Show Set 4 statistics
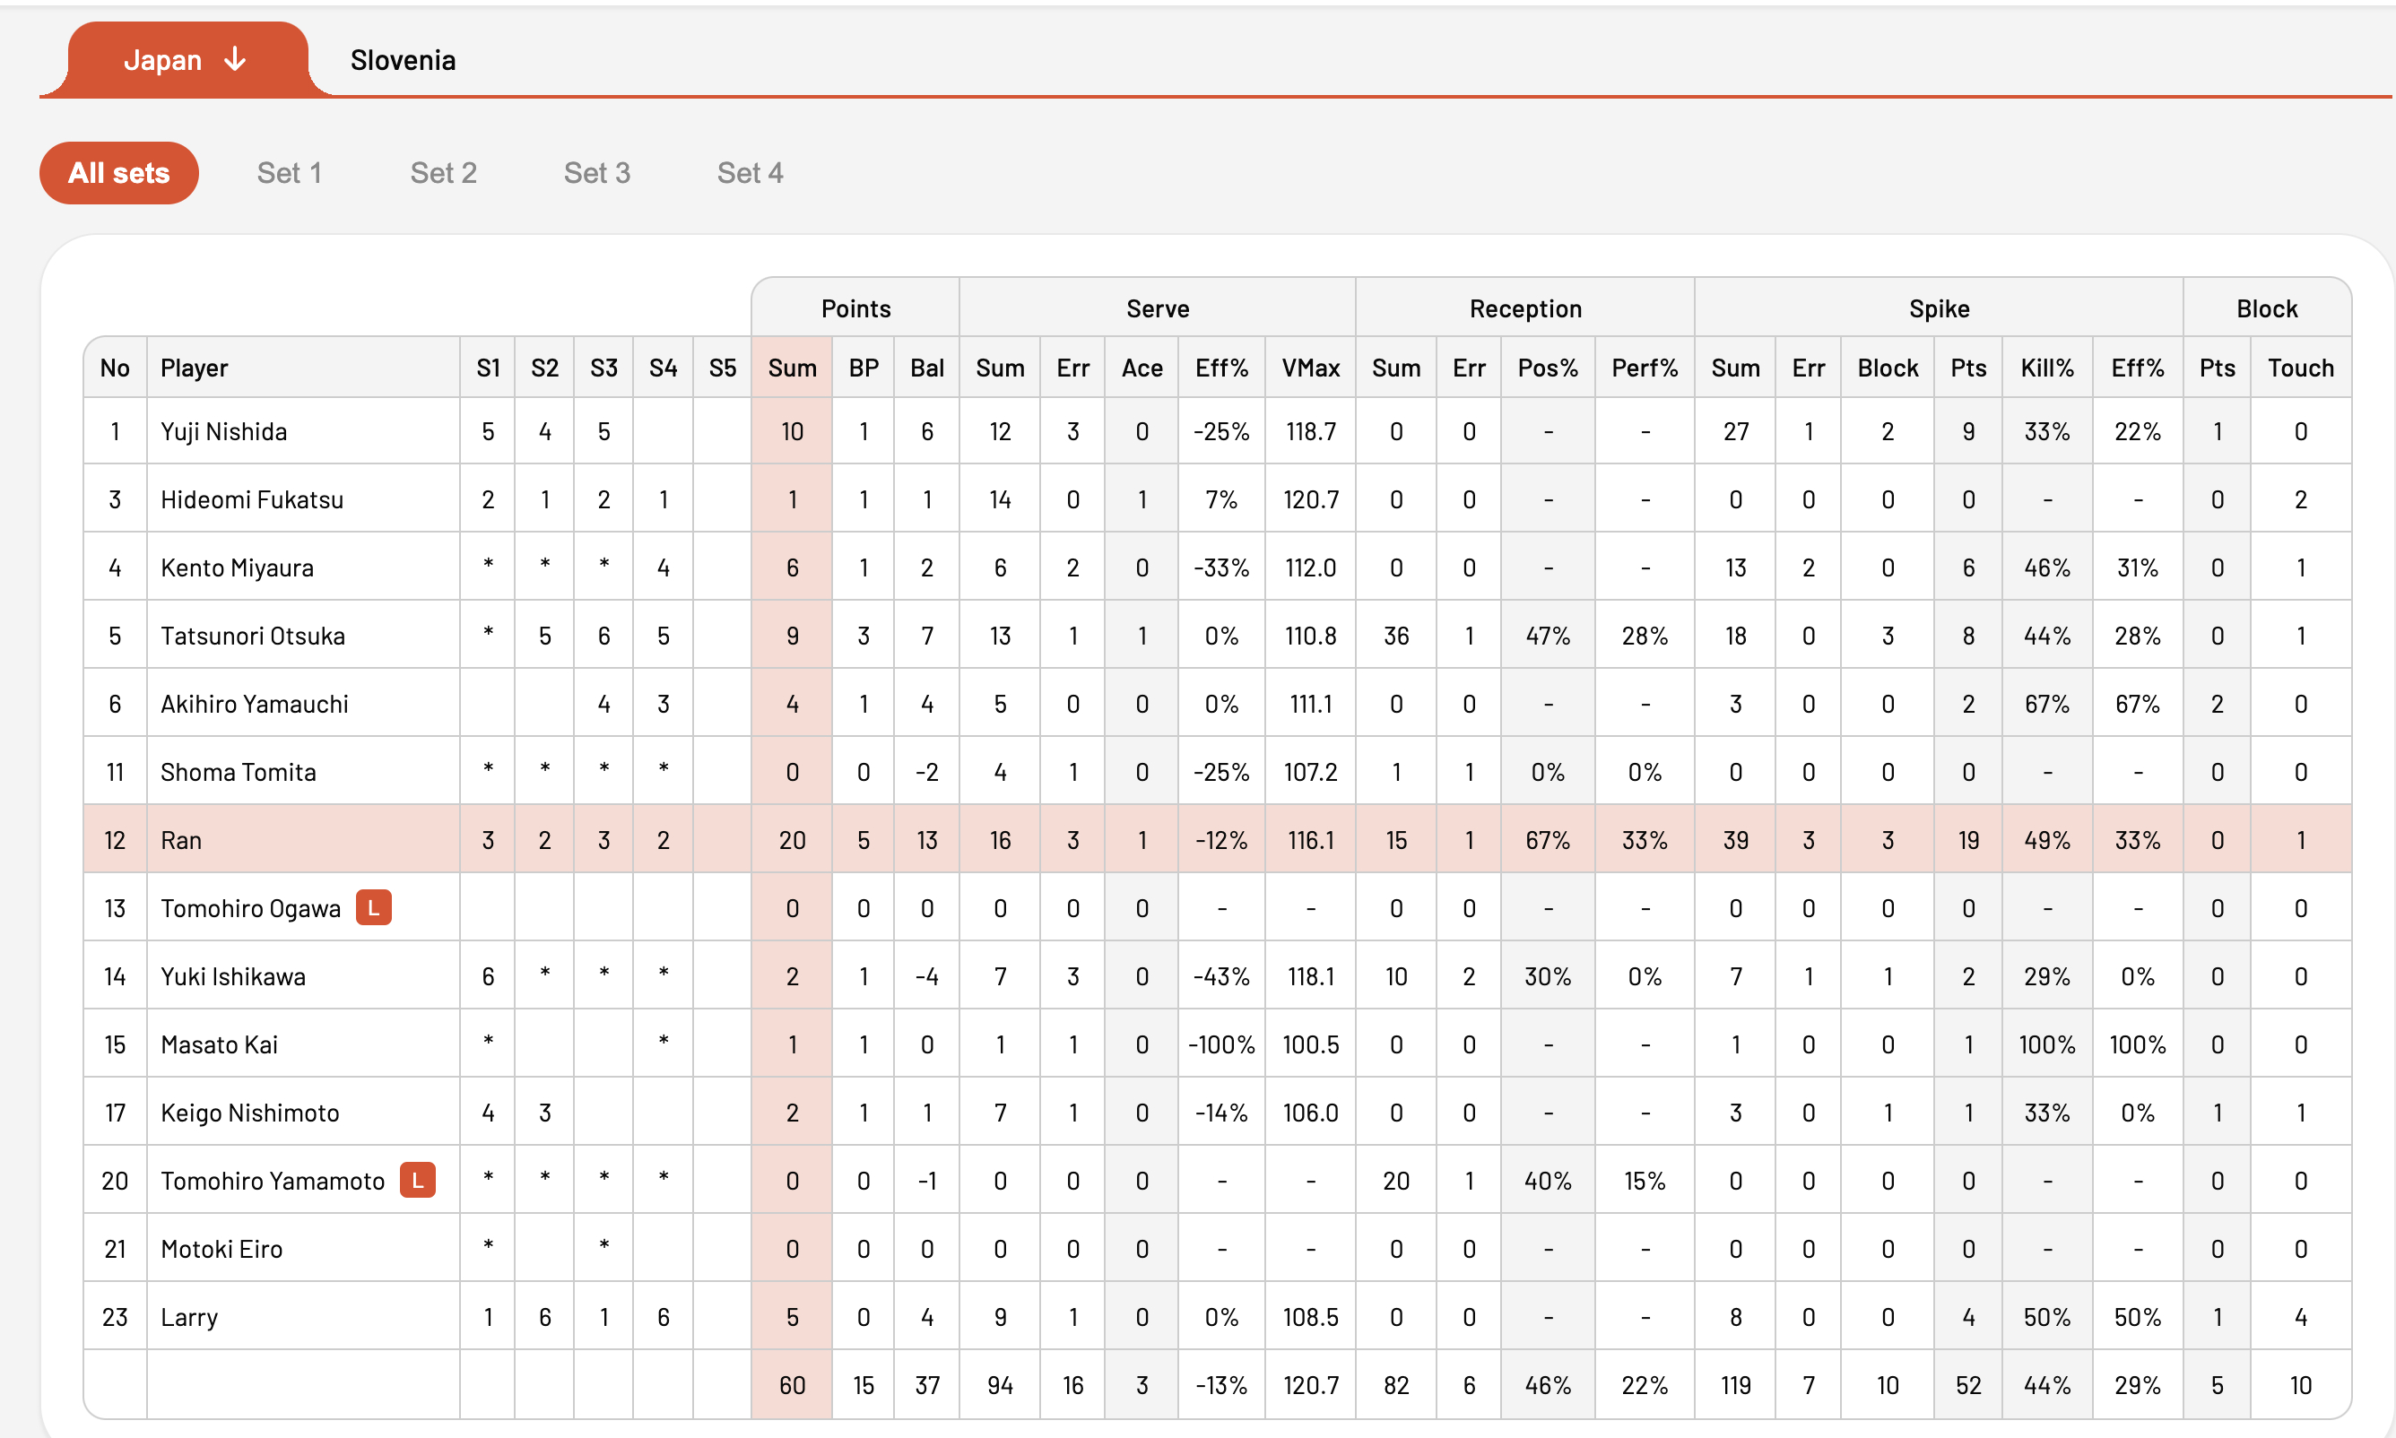 coord(751,173)
